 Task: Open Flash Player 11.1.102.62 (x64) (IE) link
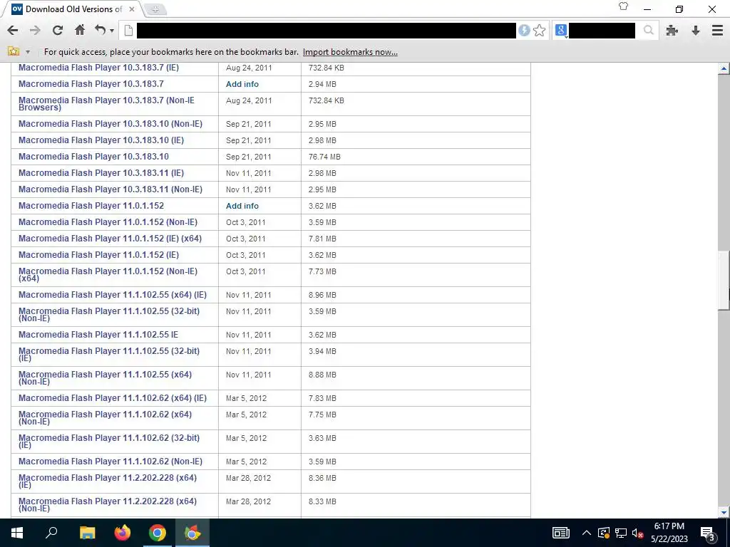pos(113,398)
